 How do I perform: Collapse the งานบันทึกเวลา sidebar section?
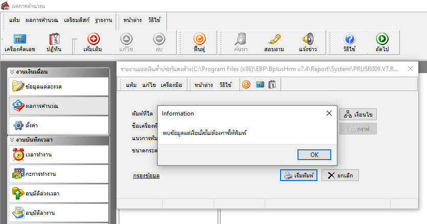[x=12, y=140]
